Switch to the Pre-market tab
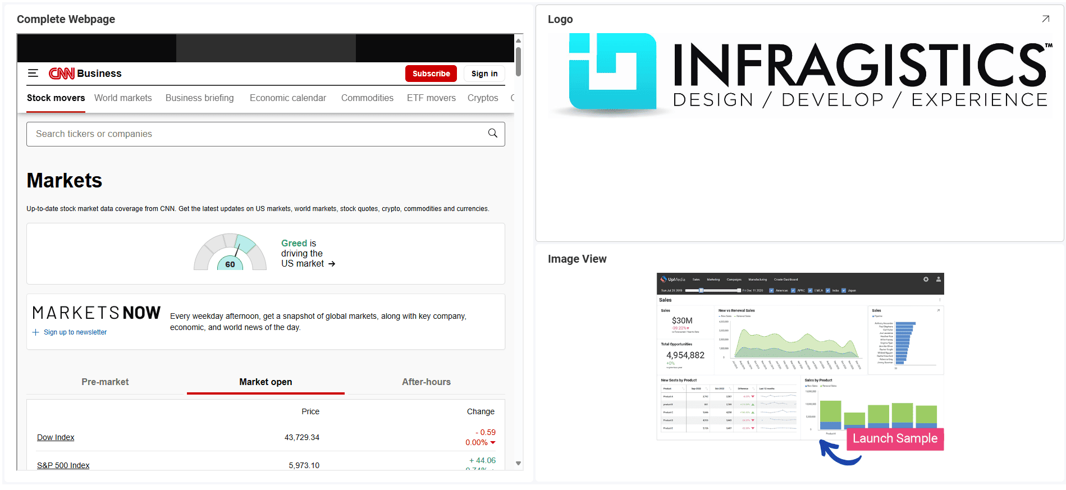The image size is (1066, 490). pyautogui.click(x=105, y=382)
